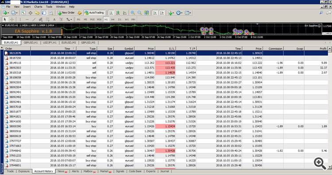Viewport: 332px width, 175px height.
Task: Toggle chart Auto Scroll
Action: [155, 13]
